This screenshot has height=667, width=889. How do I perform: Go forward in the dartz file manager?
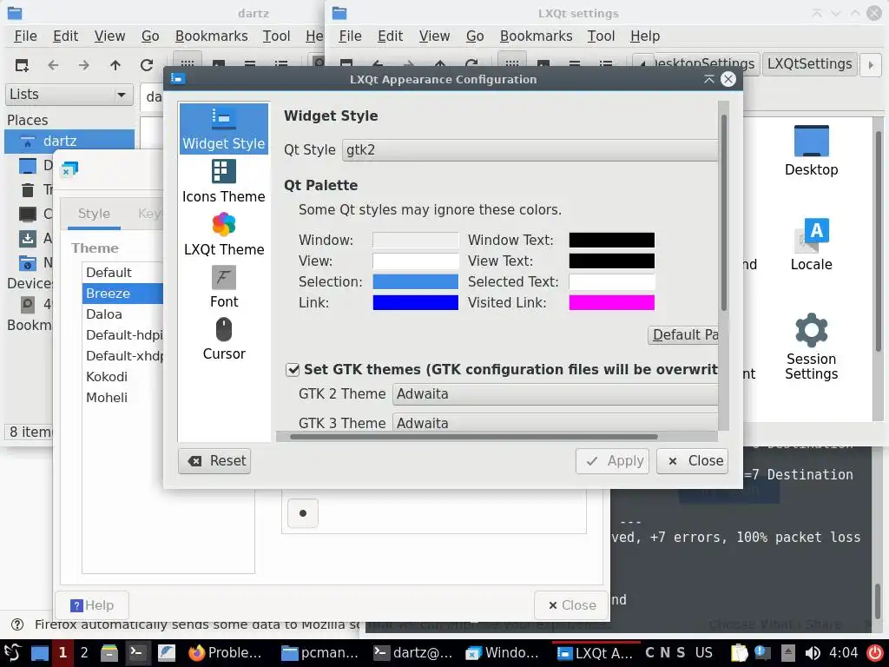(x=84, y=65)
